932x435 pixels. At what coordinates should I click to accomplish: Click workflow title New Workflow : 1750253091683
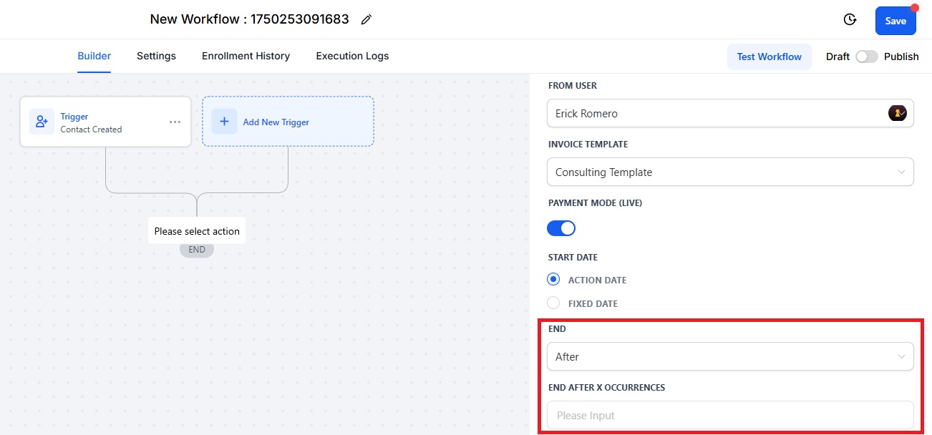click(249, 19)
